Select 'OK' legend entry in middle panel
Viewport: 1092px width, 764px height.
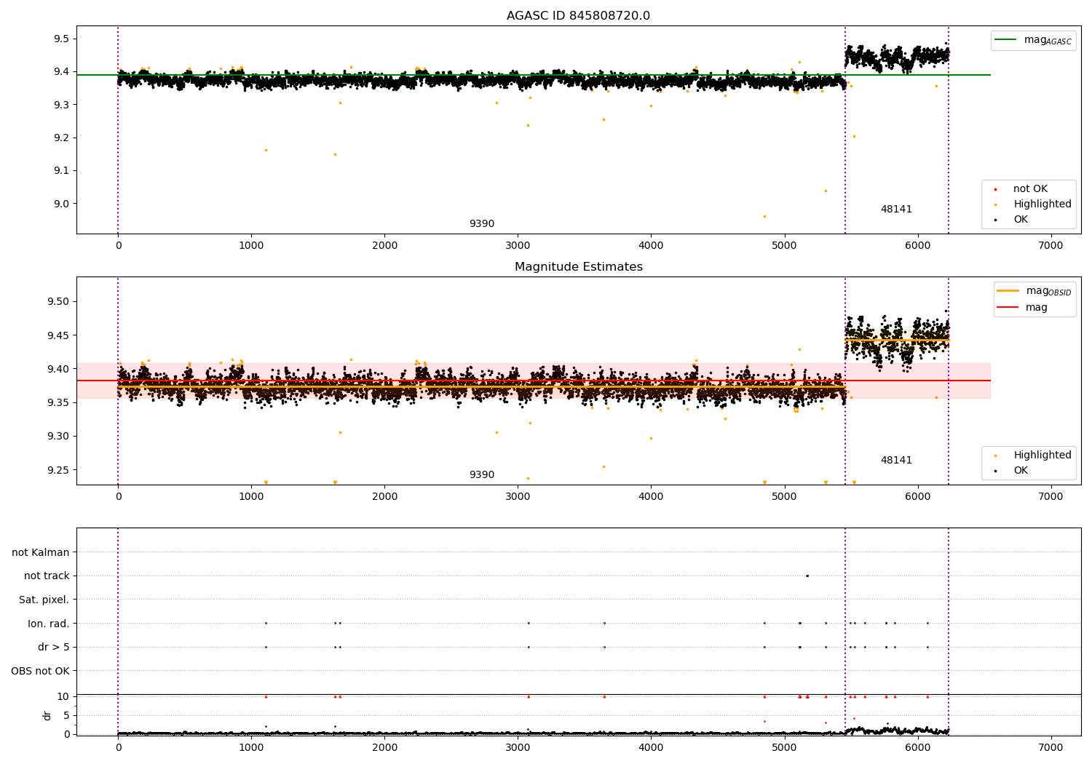click(x=1021, y=471)
